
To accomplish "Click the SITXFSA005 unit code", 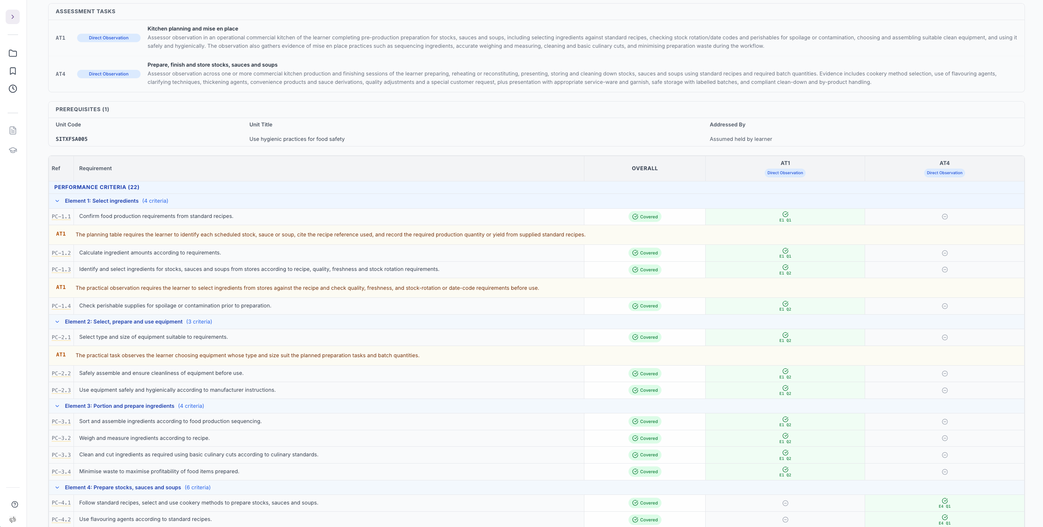I will pos(71,139).
